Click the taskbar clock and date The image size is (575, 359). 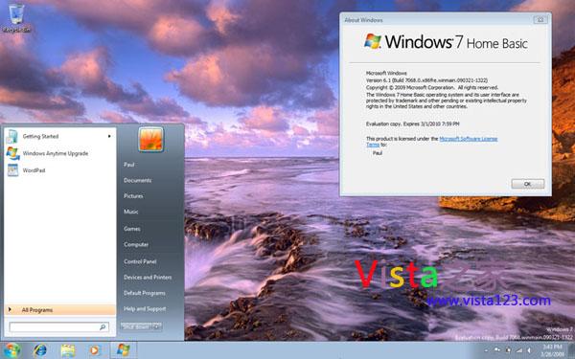(x=552, y=350)
